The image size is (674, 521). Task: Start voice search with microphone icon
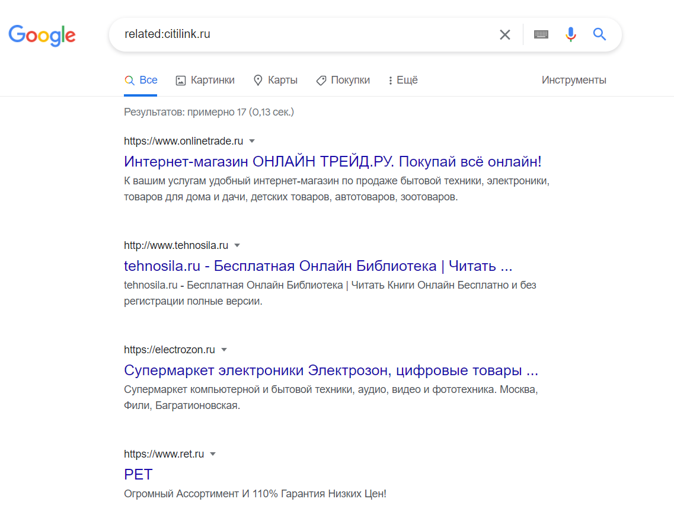(570, 34)
